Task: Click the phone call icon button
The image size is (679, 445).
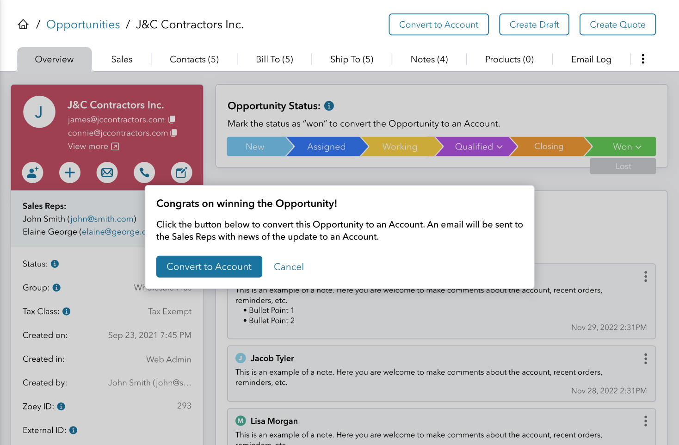Action: coord(144,173)
